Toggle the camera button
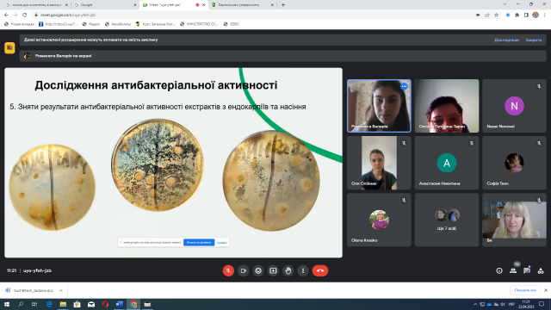 243,270
